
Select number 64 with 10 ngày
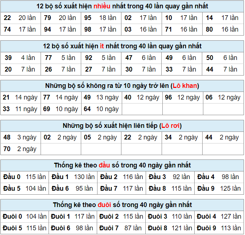(102, 109)
